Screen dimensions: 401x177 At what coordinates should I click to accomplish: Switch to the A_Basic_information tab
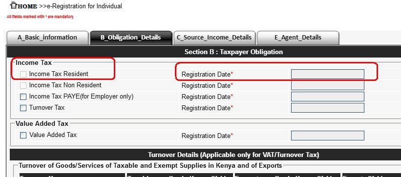pos(47,38)
